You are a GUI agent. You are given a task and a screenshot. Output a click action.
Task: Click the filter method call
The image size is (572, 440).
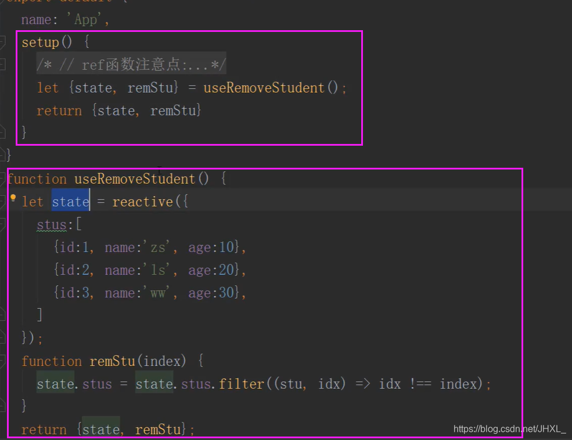241,384
